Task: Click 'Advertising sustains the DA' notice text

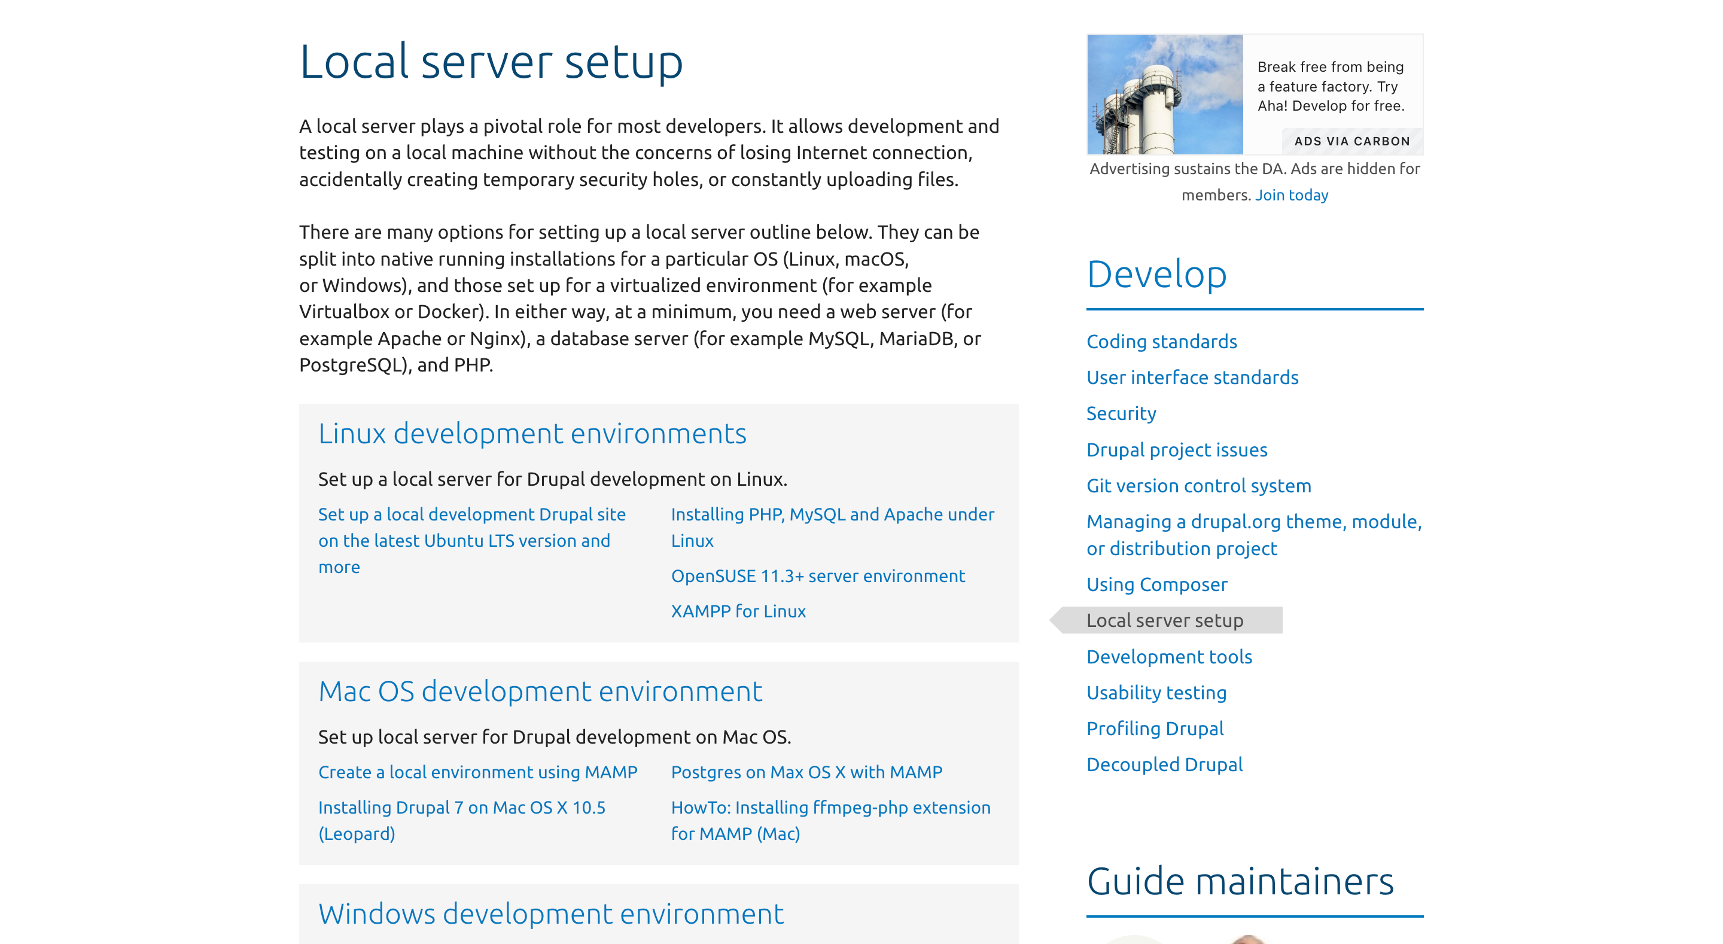Action: (x=1254, y=181)
